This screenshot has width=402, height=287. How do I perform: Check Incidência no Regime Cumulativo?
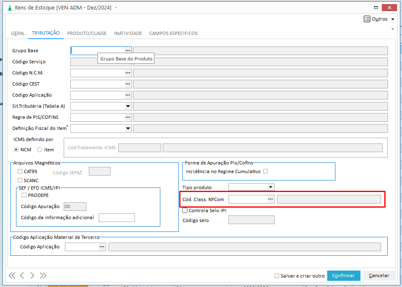tap(266, 171)
